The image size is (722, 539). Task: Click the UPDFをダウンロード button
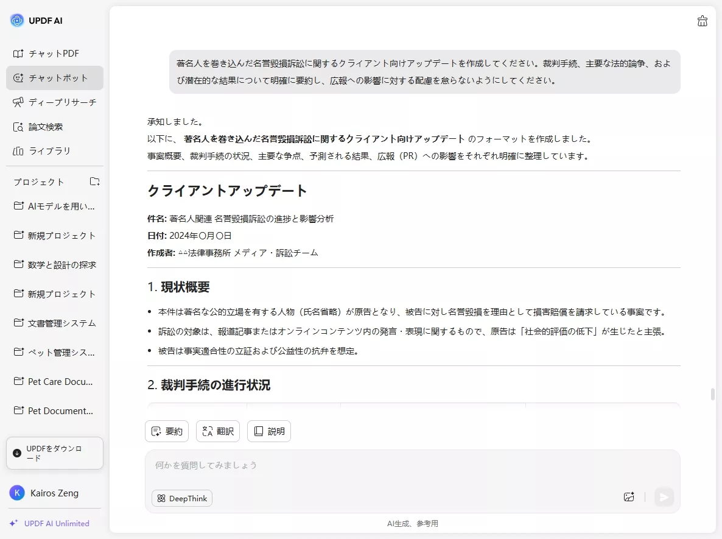click(x=54, y=453)
